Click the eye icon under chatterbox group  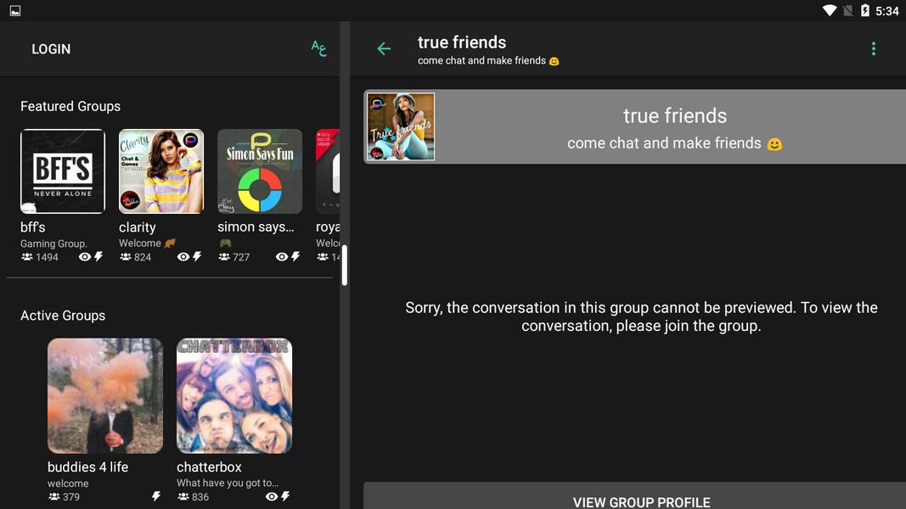pos(271,497)
